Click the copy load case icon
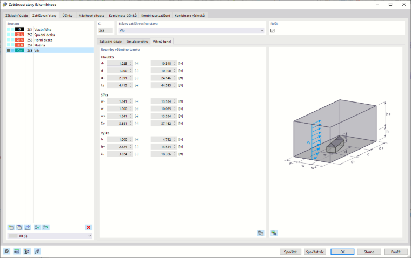 pyautogui.click(x=19, y=227)
